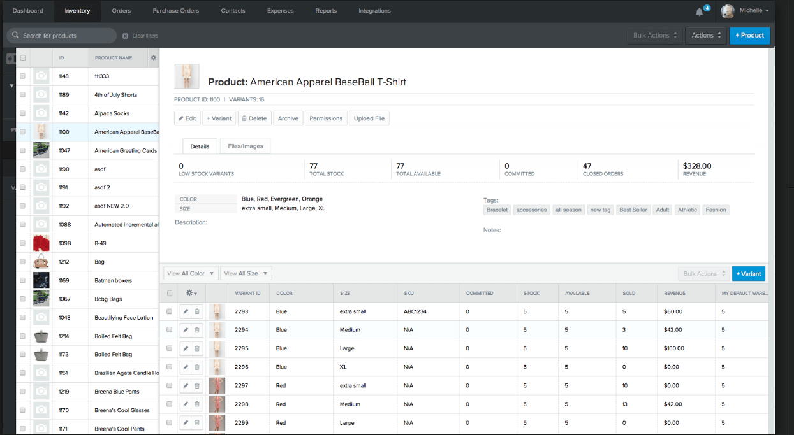This screenshot has width=794, height=435.
Task: Click the camera placeholder for 4th of July Shorts
Action: point(41,95)
